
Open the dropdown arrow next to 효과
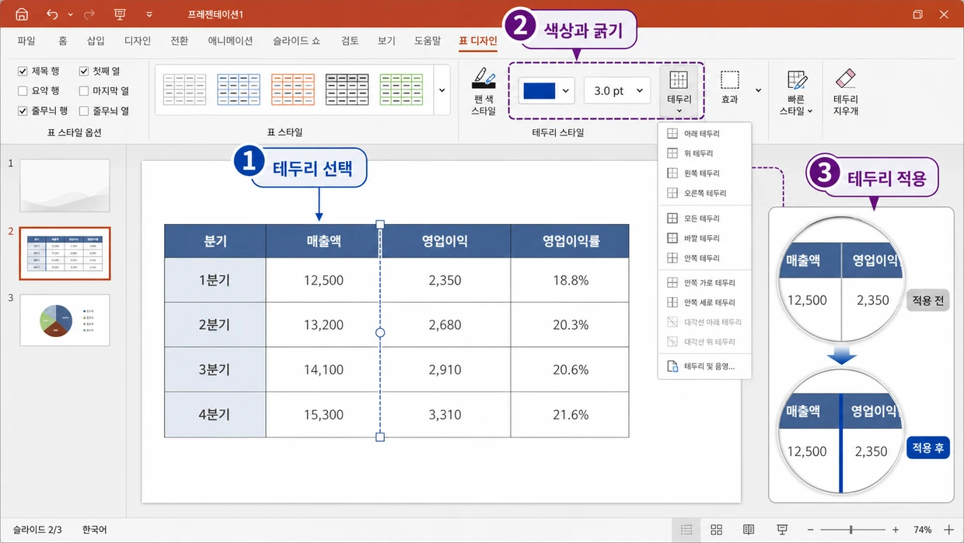(x=760, y=91)
